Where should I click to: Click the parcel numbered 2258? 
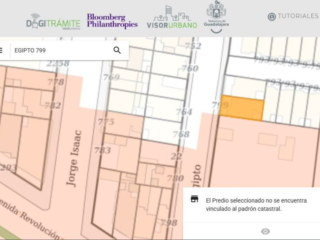pyautogui.click(x=58, y=64)
